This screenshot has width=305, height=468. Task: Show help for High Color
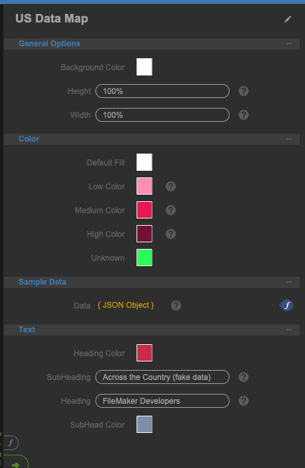[x=171, y=234]
